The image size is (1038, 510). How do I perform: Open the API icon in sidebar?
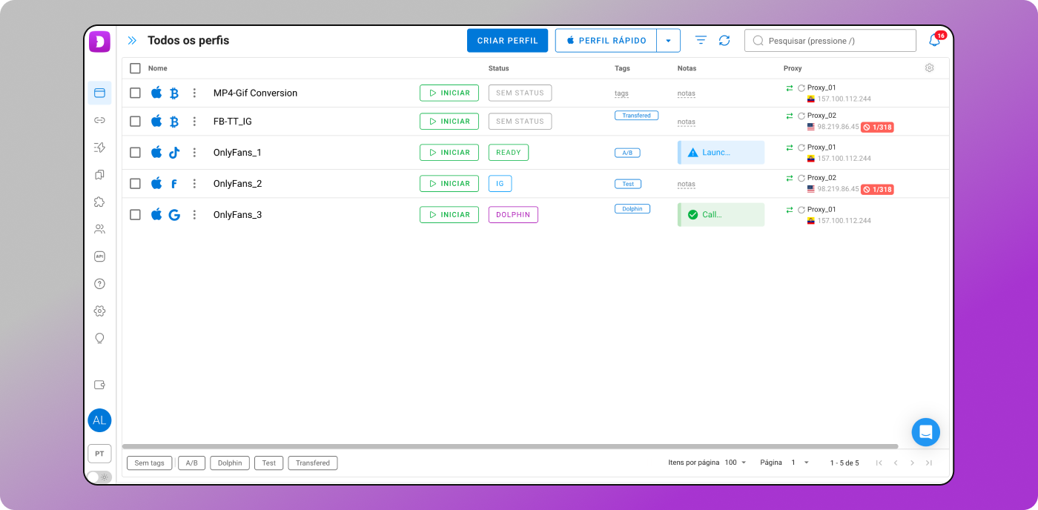point(99,256)
